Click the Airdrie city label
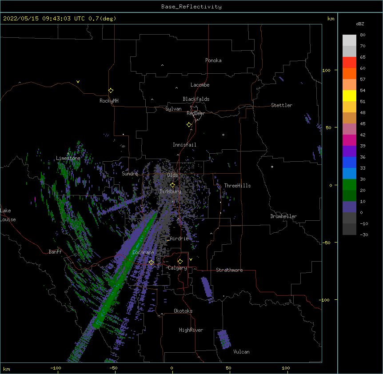Image resolution: width=383 pixels, height=374 pixels. (180, 239)
